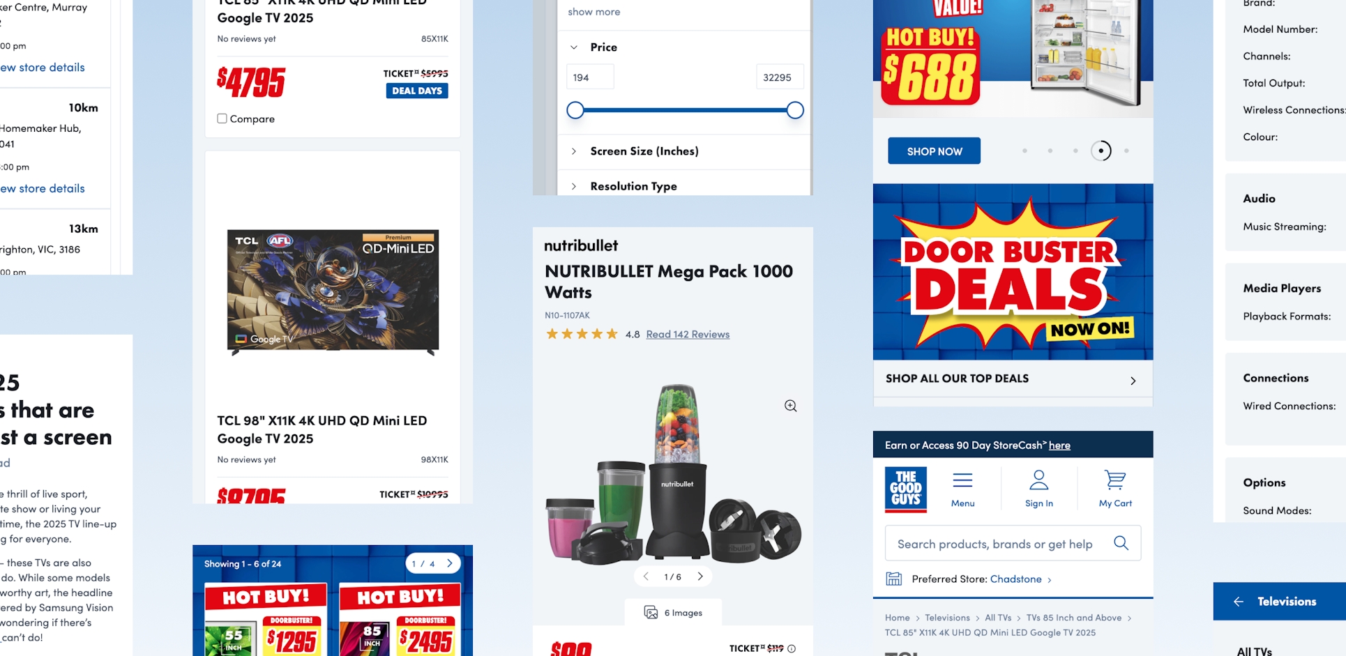Click the SHOP NOW button
Image resolution: width=1346 pixels, height=656 pixels.
(x=934, y=151)
